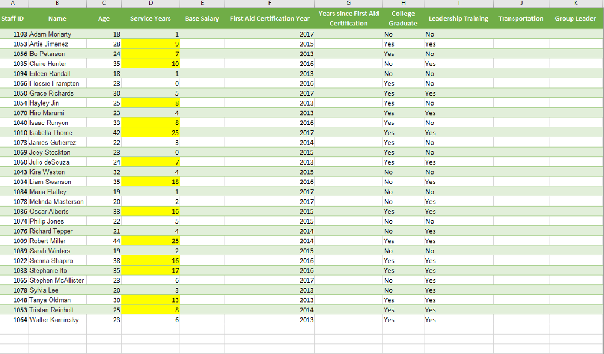Screen dimensions: 604x354
Task: Select the cell with Hayley Jin
Action: pos(57,103)
